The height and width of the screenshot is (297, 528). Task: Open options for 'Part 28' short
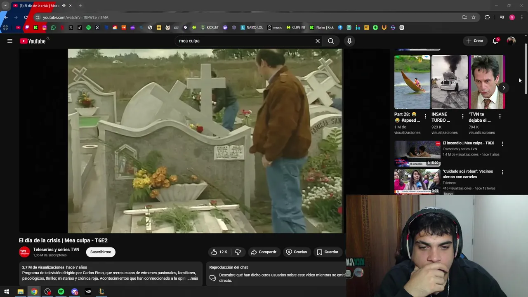[x=425, y=117]
